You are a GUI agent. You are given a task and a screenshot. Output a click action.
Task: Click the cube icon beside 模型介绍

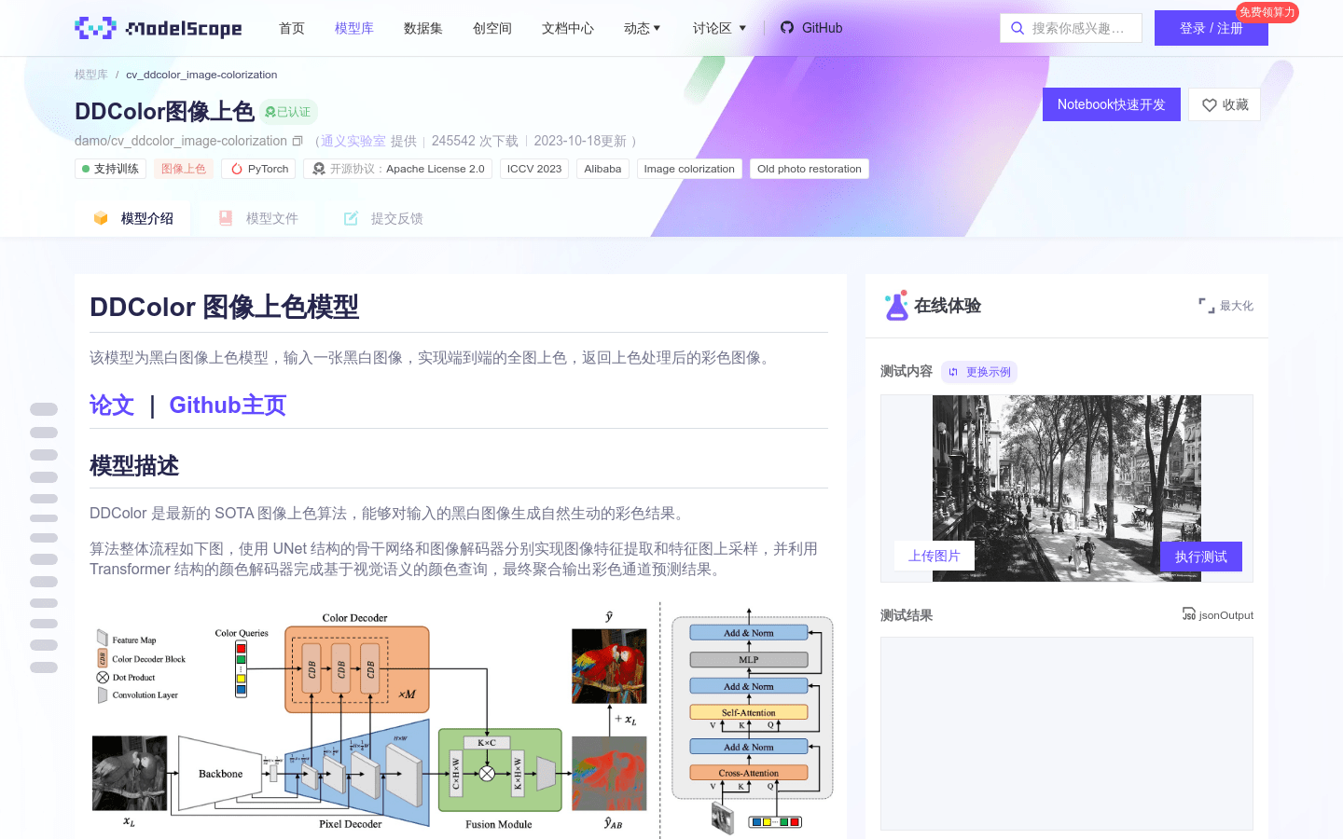click(x=101, y=217)
